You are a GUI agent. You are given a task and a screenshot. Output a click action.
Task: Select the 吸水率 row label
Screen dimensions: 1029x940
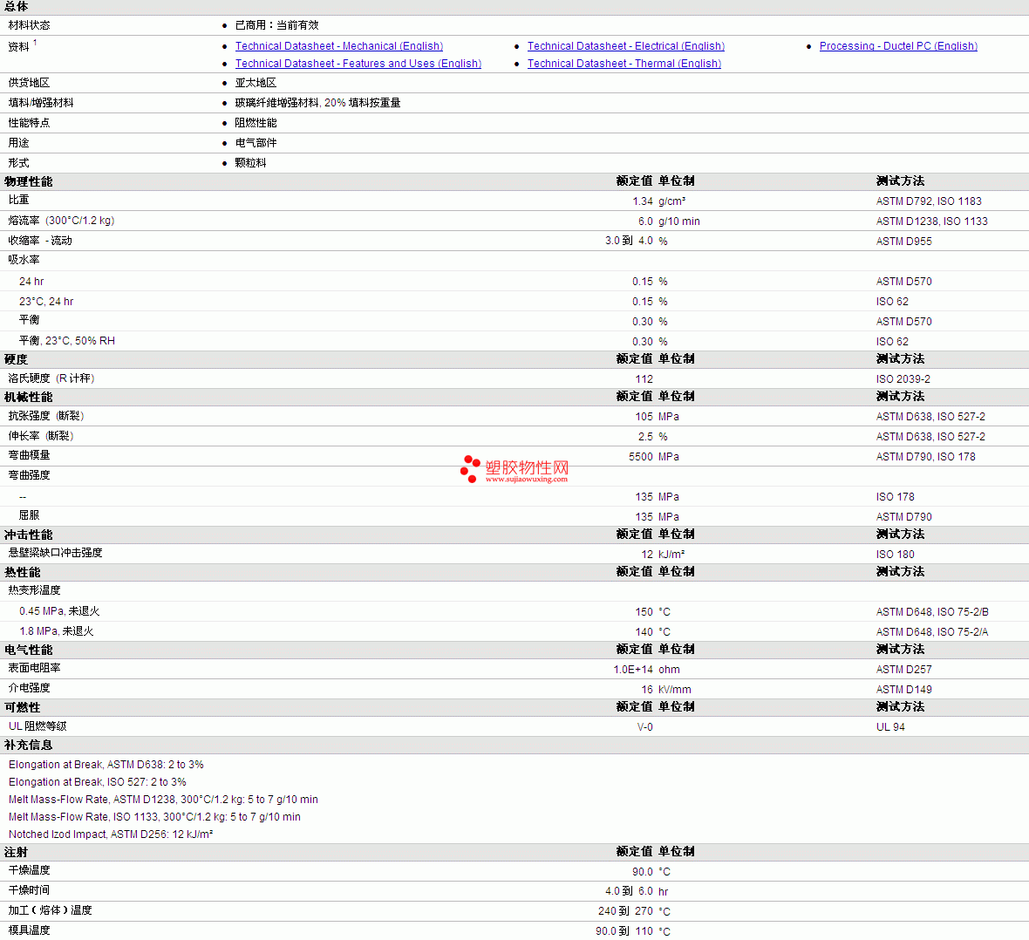[24, 260]
